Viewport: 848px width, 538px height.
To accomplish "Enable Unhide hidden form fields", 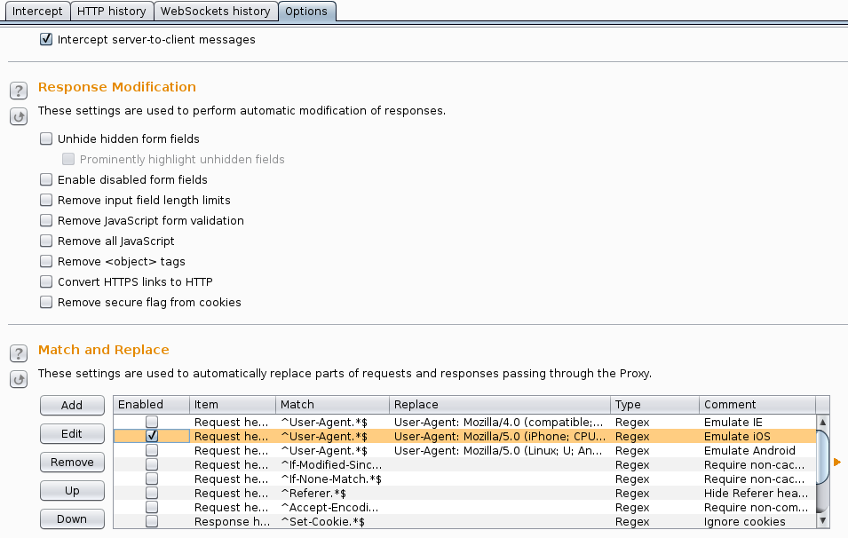I will (46, 139).
